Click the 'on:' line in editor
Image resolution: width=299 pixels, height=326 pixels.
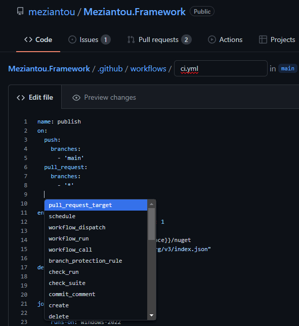[x=42, y=131]
